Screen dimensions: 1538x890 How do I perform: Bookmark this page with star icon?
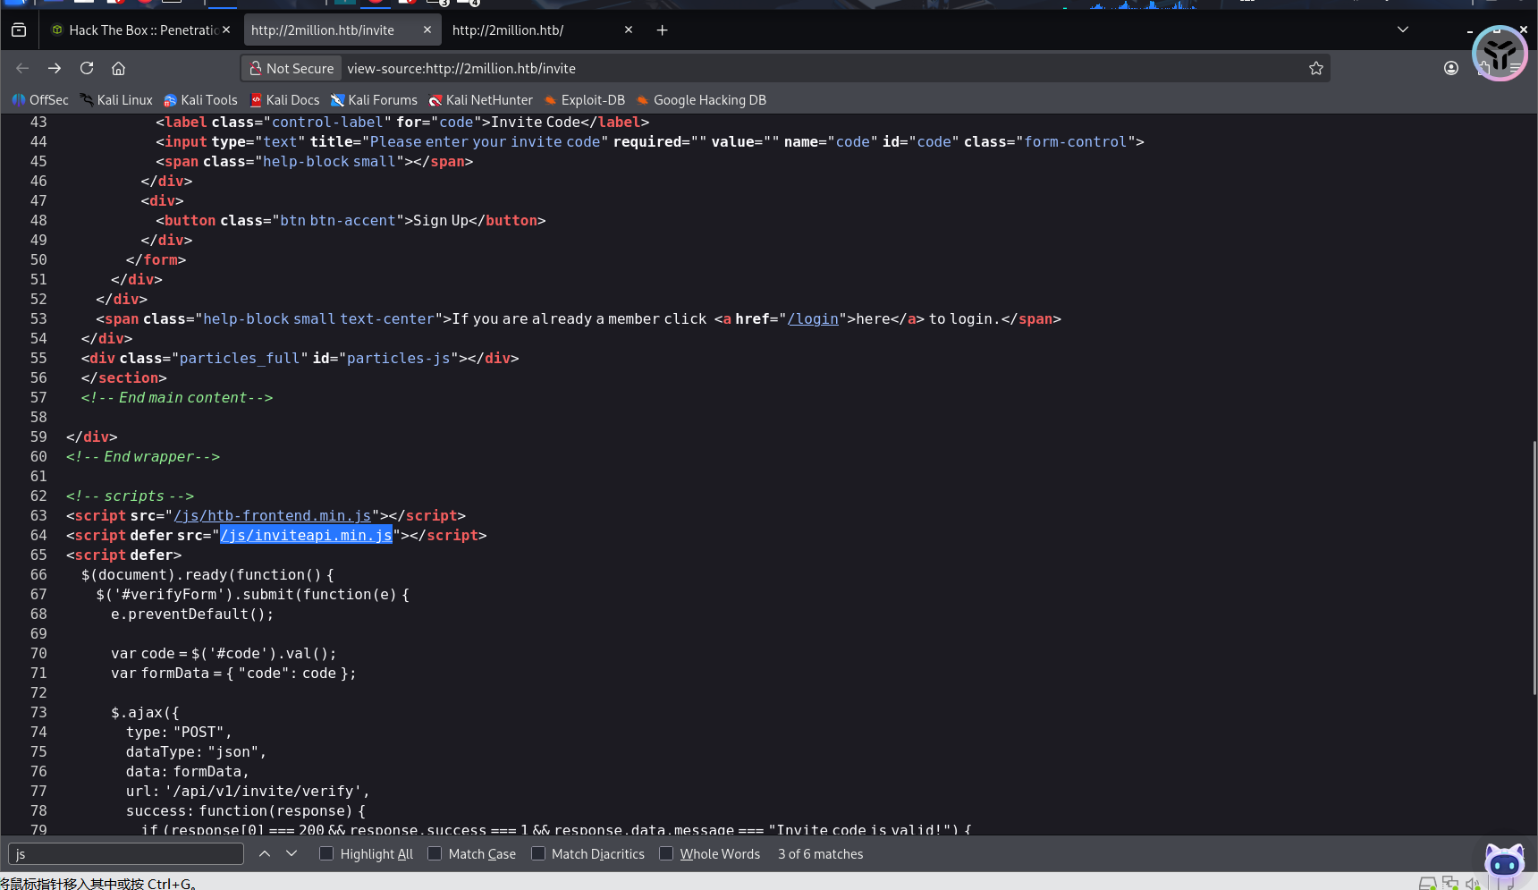click(x=1315, y=68)
